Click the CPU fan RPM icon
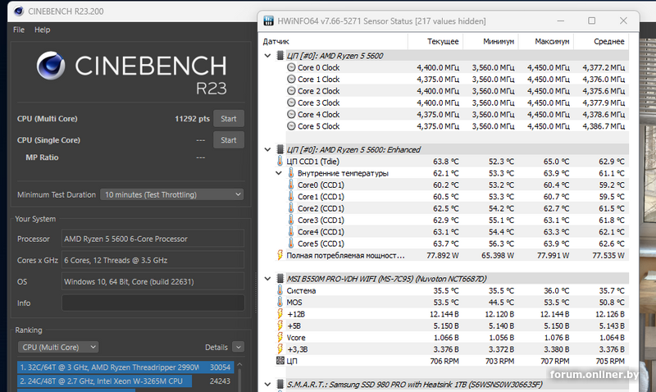 (280, 359)
